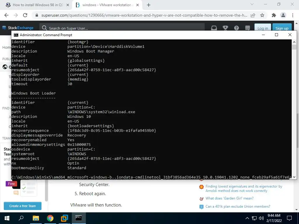Select the 'windows - VMware workstation' tab
299x224 pixels.
pos(107,5)
